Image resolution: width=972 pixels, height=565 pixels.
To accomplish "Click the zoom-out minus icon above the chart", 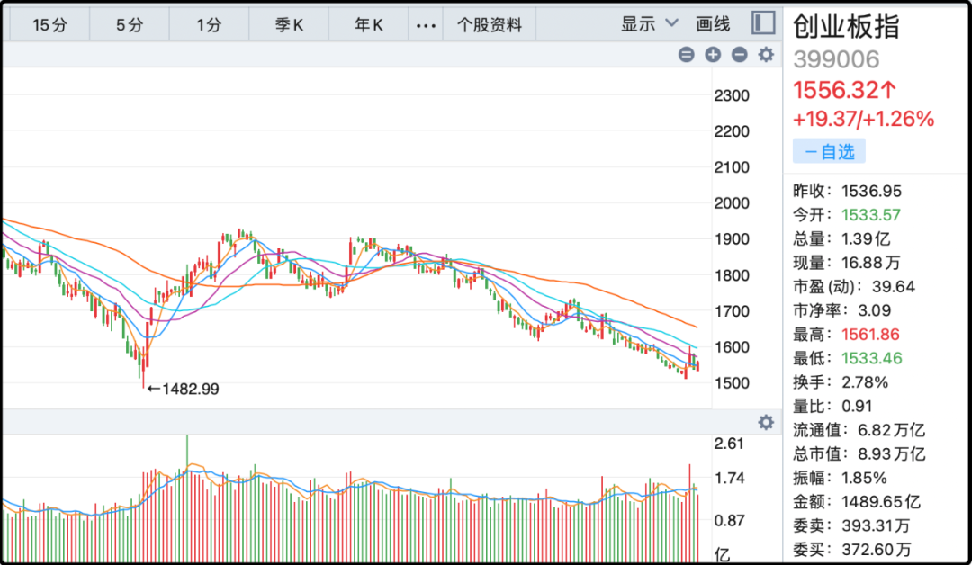I will point(740,55).
